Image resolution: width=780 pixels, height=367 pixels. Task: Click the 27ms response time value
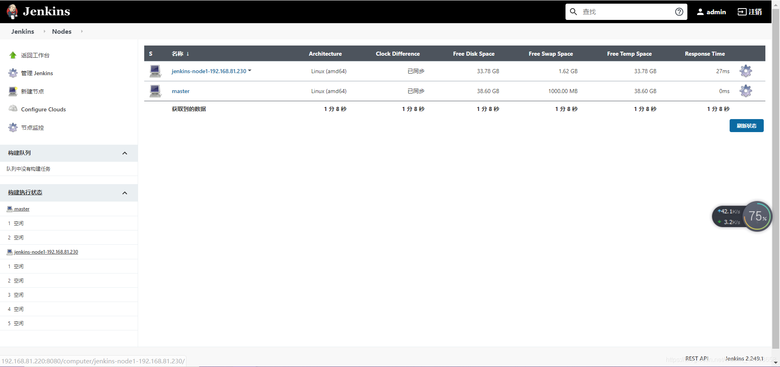[723, 71]
